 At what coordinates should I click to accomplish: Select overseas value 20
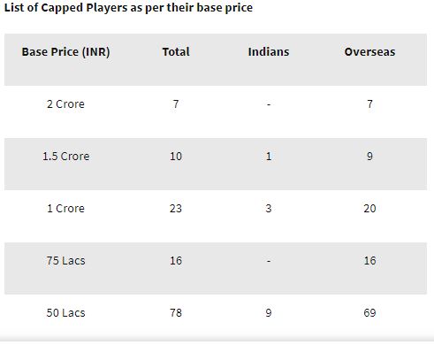369,209
